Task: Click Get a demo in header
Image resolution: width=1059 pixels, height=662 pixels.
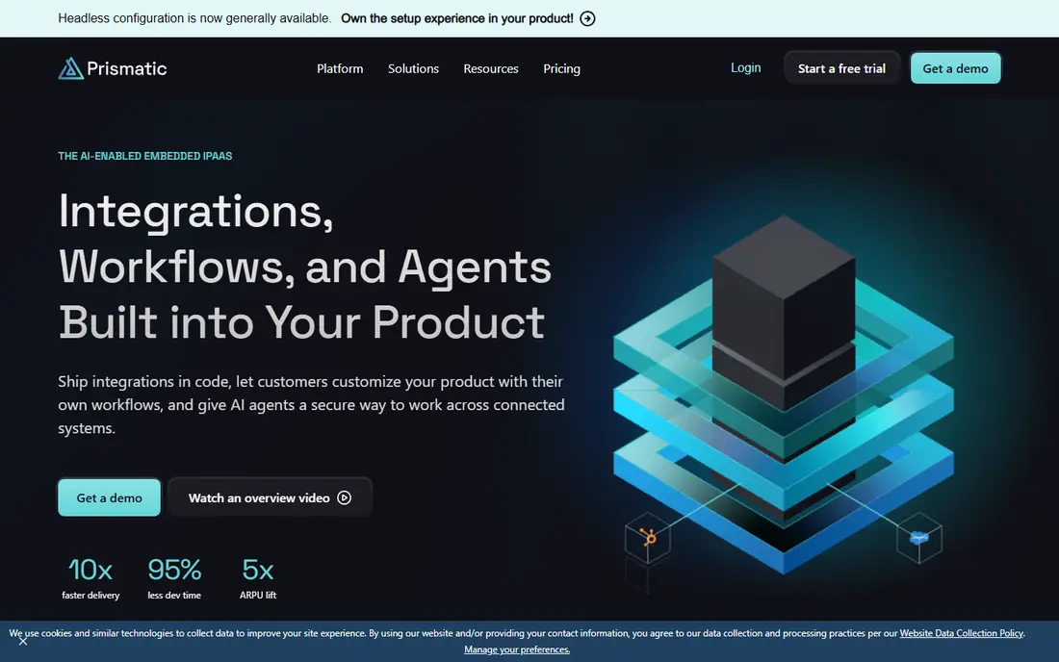Action: [x=955, y=68]
